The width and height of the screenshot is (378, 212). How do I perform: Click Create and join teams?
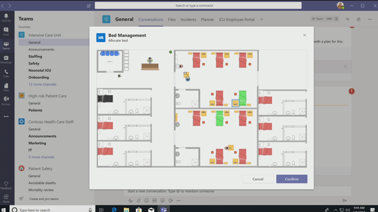44,199
